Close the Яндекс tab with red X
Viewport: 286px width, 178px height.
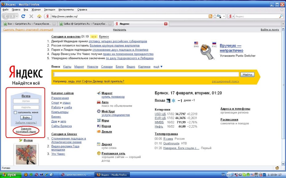click(166, 24)
